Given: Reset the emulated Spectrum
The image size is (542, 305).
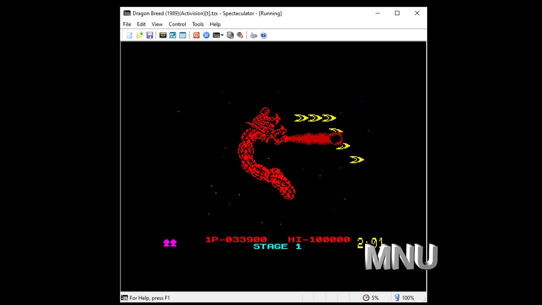Looking at the screenshot, I should 196,35.
